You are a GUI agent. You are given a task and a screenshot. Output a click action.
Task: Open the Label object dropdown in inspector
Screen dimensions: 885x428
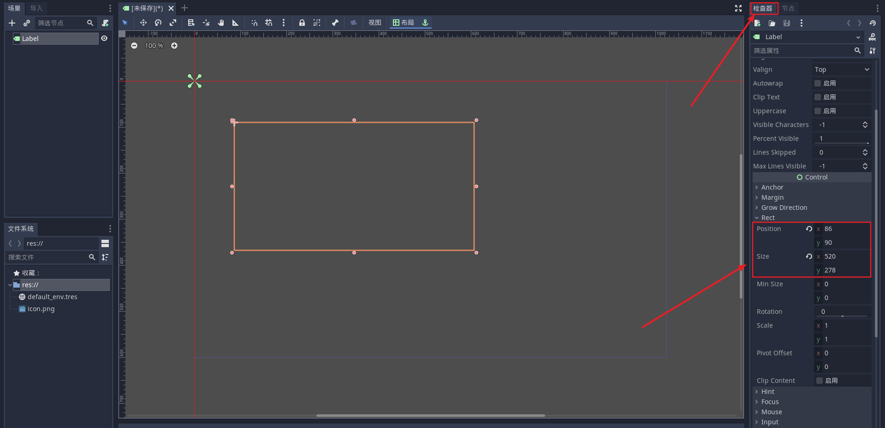point(807,37)
